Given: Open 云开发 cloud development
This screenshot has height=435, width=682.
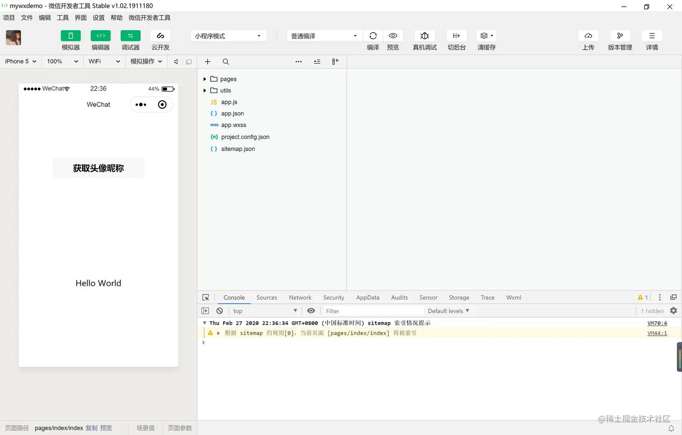Looking at the screenshot, I should (161, 36).
